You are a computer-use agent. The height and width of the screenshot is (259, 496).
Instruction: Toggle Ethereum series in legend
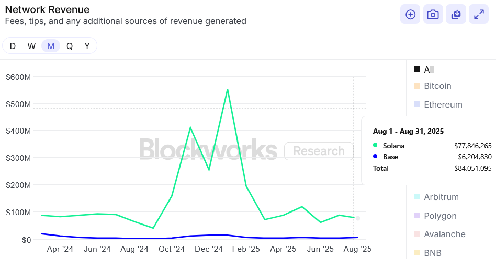[438, 104]
